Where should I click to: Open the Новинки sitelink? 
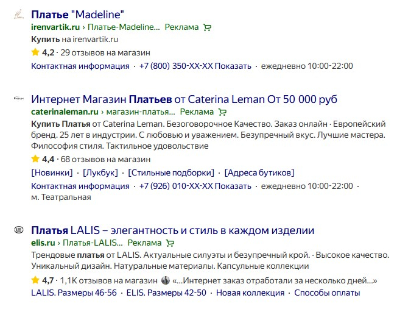click(52, 172)
